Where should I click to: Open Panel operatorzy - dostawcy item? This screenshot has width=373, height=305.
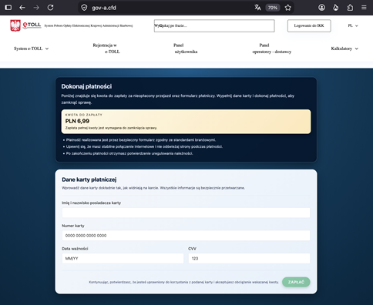pos(271,49)
